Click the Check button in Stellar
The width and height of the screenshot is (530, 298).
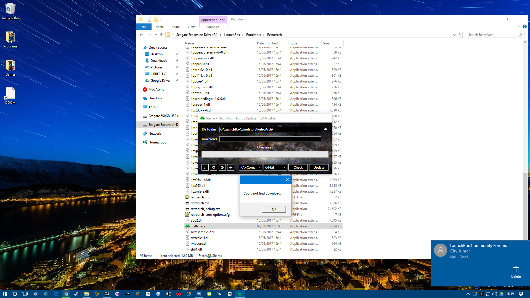point(298,167)
